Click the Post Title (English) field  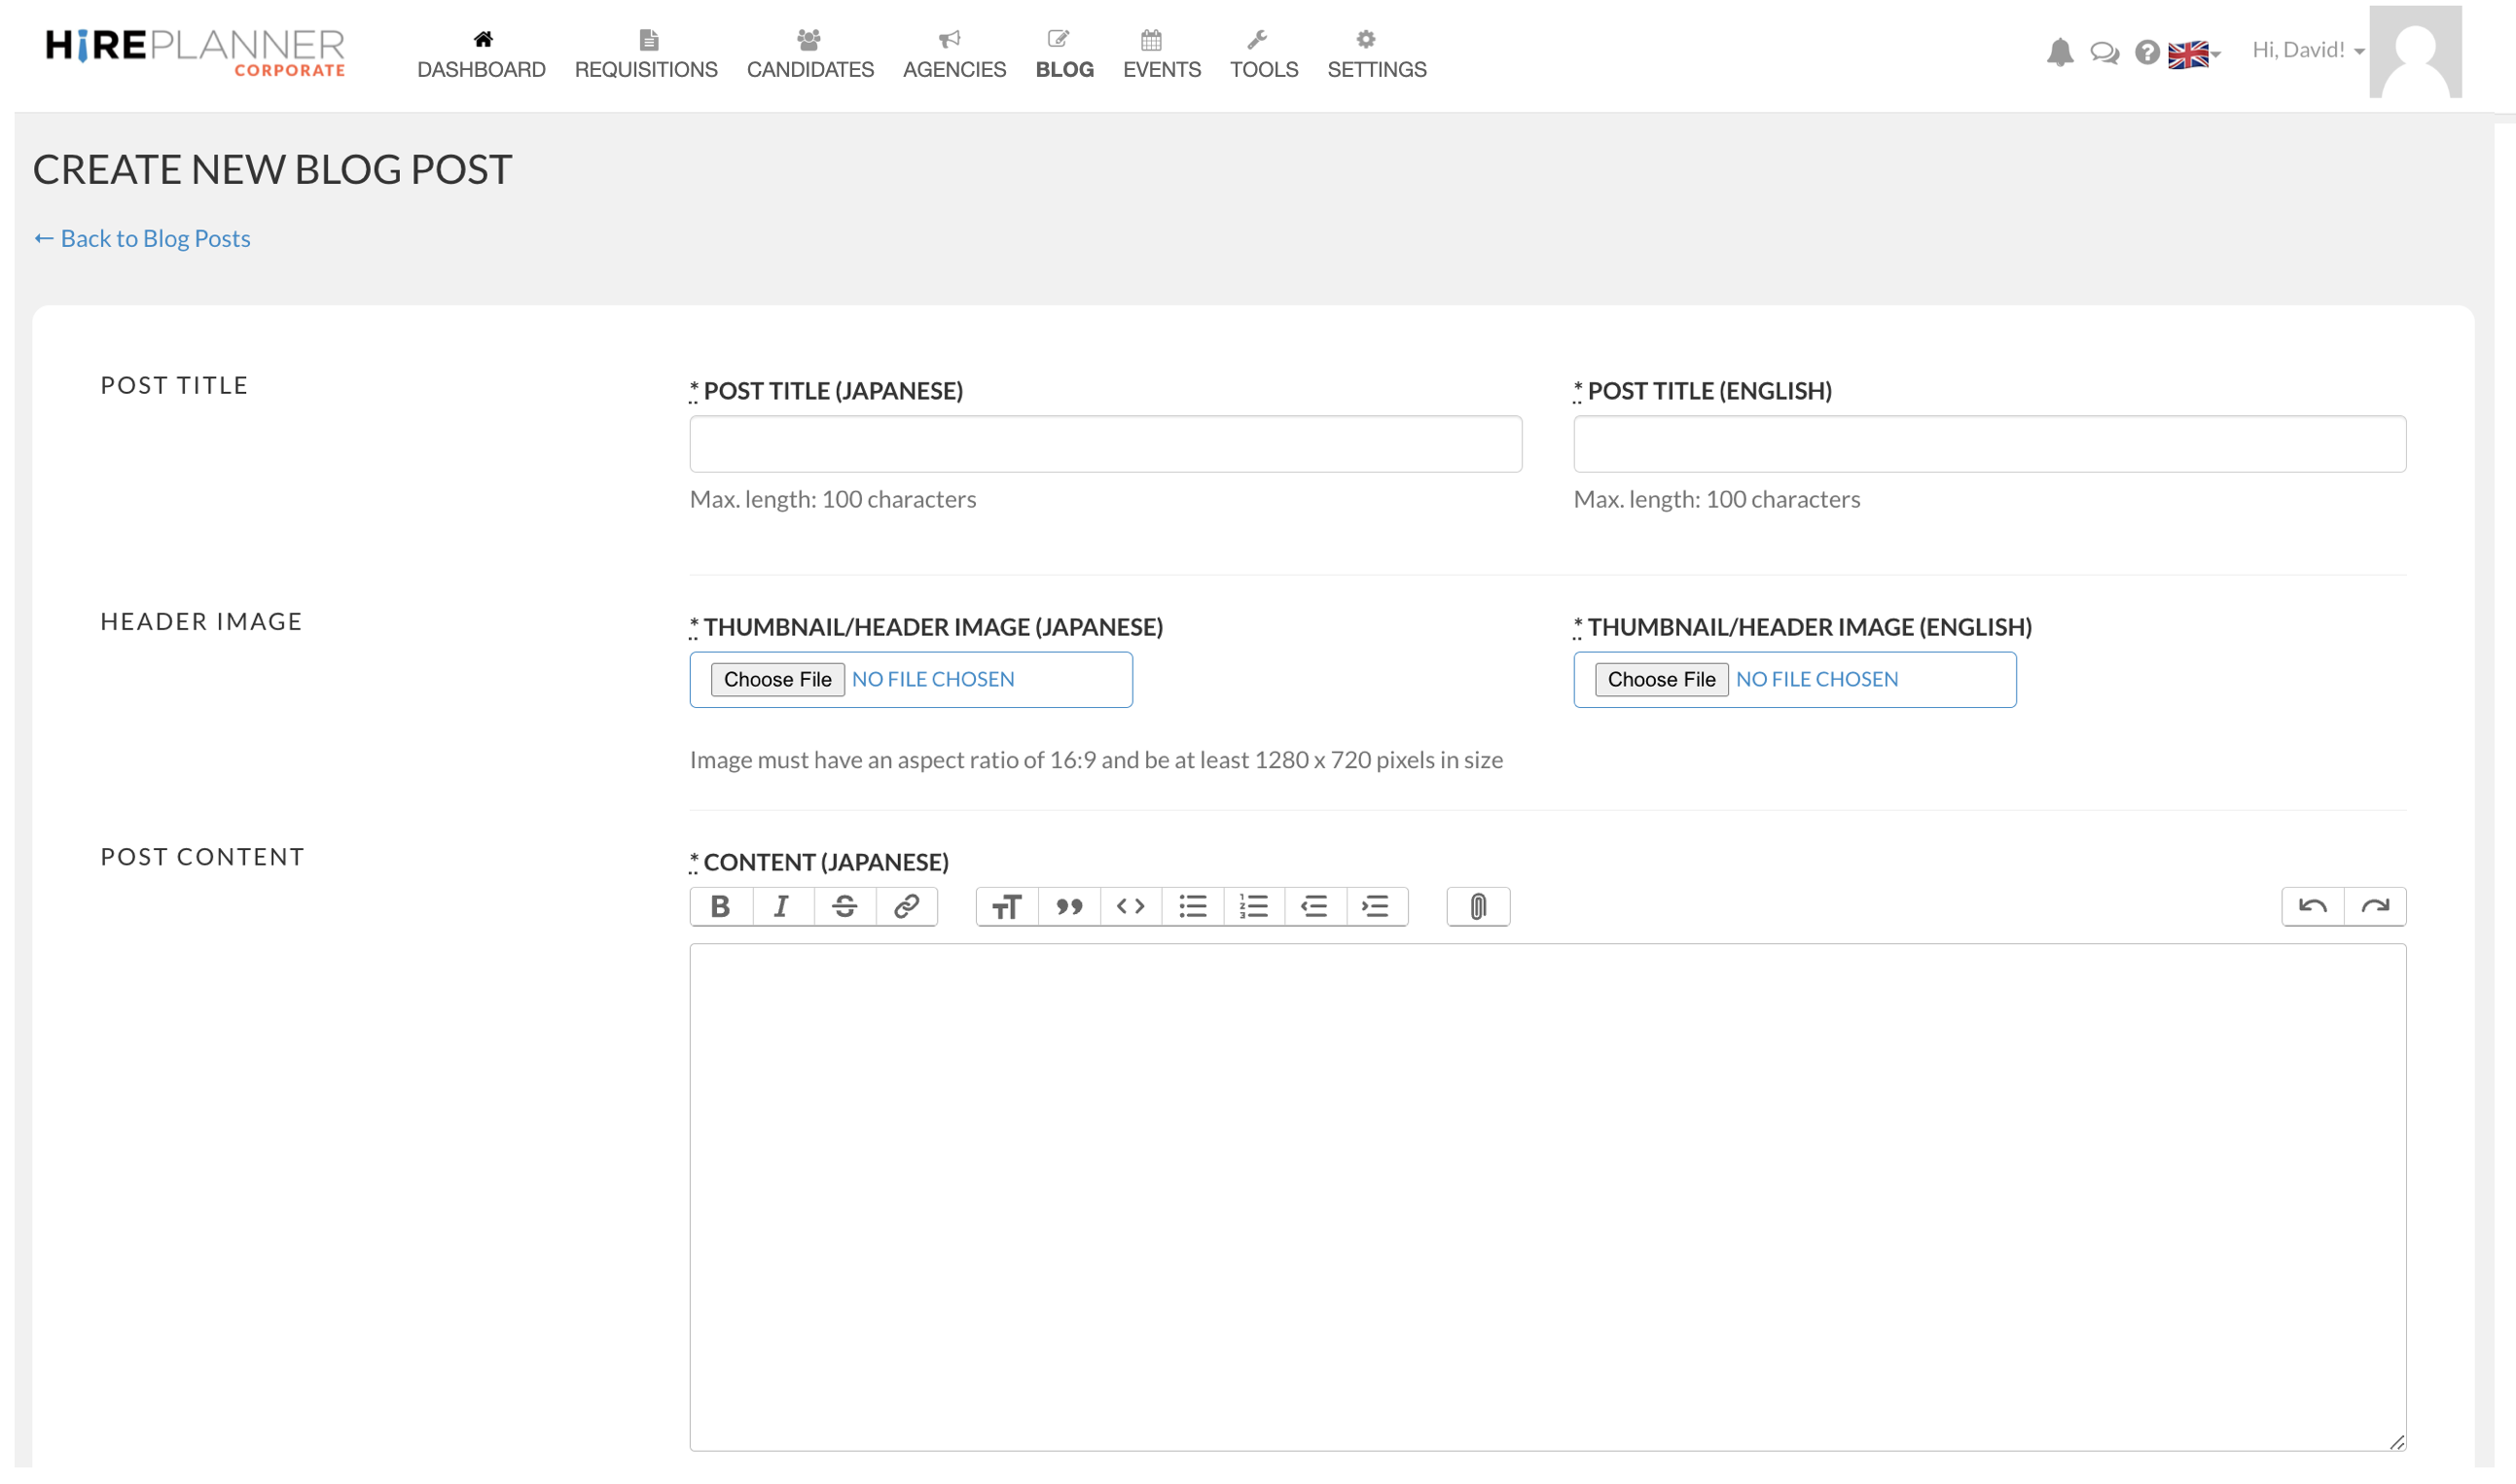coord(1989,444)
